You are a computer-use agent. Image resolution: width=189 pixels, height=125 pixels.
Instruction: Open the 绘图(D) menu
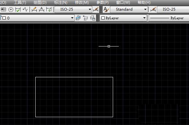tap(40, 3)
